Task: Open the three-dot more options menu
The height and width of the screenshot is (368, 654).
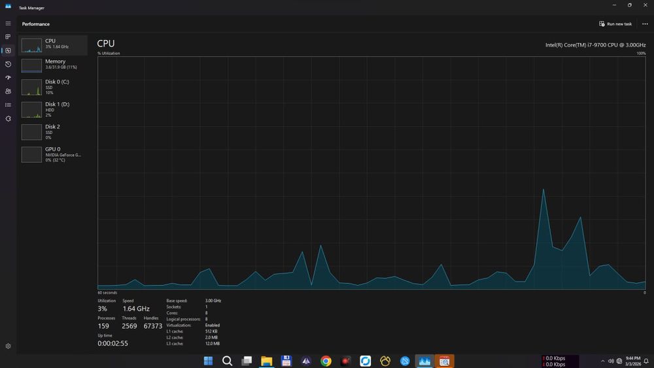Action: click(x=645, y=24)
